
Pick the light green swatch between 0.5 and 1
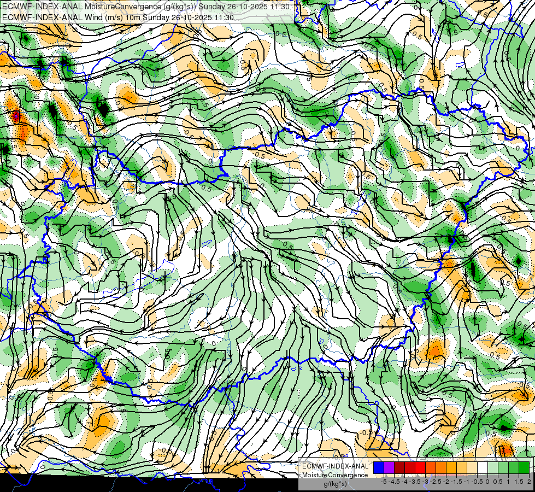(x=503, y=467)
